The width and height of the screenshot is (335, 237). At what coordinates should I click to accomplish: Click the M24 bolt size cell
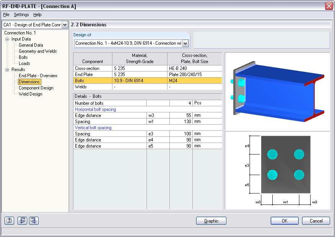coord(195,81)
